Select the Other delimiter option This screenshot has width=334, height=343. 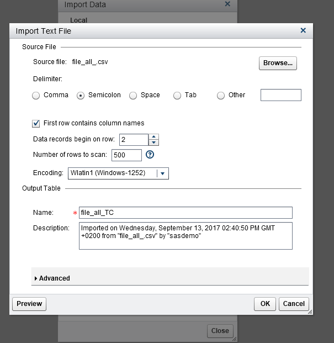221,96
